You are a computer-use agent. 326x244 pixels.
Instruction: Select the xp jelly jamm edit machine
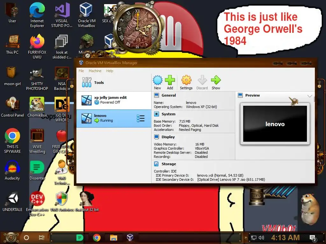coord(114,100)
